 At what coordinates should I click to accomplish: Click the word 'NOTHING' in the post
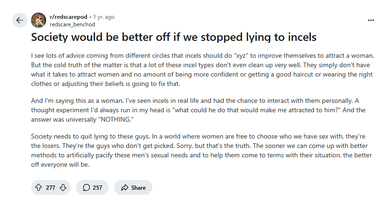tap(116, 119)
